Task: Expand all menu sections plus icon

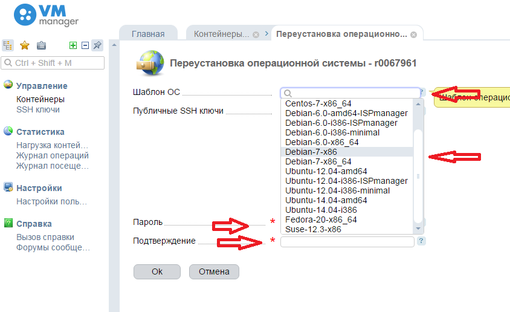Action: coord(73,45)
